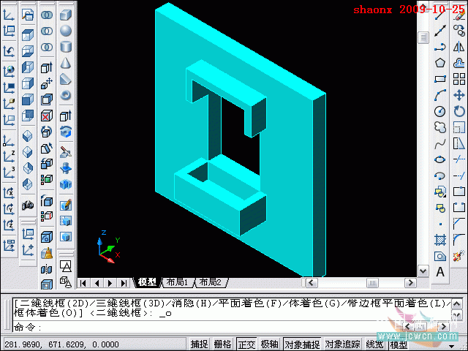This screenshot has width=468, height=351.
Task: Switch to the 布局2 tab
Action: [x=211, y=282]
